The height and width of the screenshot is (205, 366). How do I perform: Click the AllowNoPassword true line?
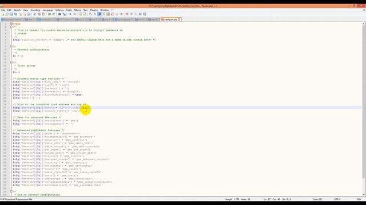click(x=47, y=95)
